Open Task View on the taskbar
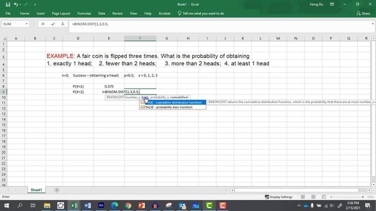 tap(33, 206)
